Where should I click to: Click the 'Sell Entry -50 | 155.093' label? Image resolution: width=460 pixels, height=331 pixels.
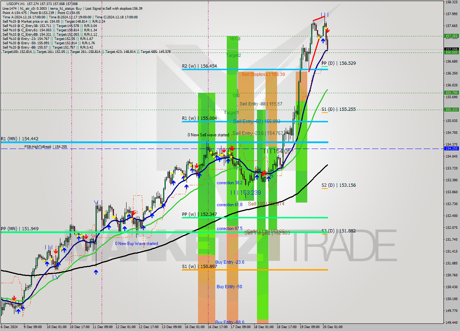(x=257, y=121)
